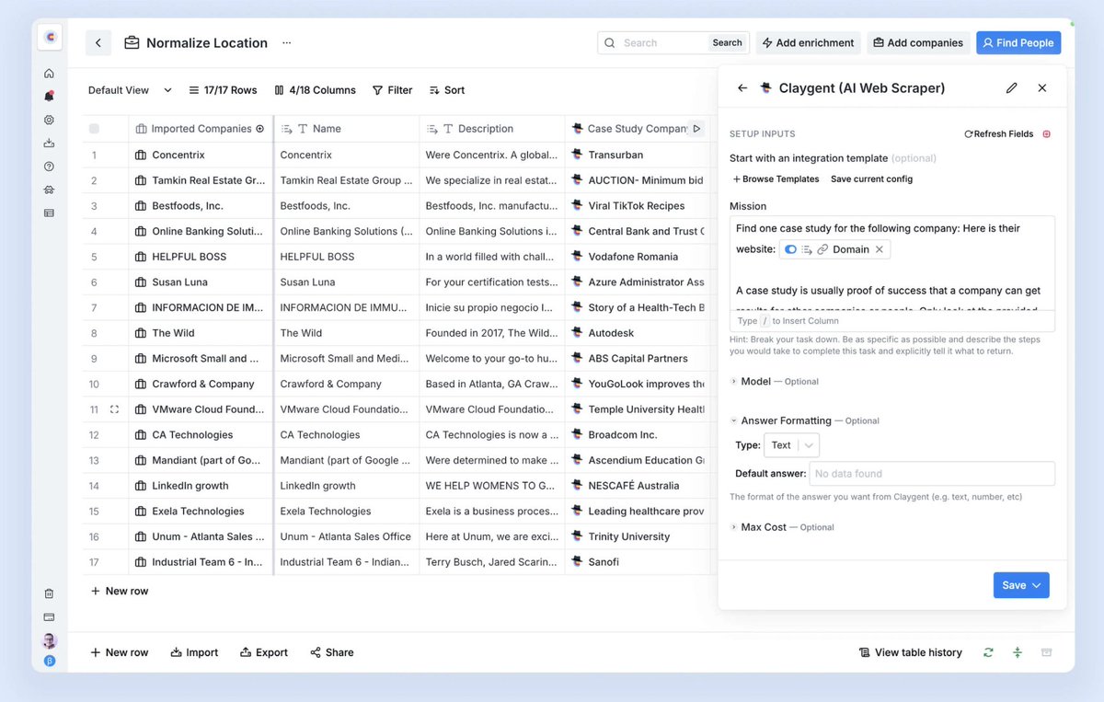The image size is (1104, 702).
Task: Select the Vodafone Romania case study cell
Action: 637,257
